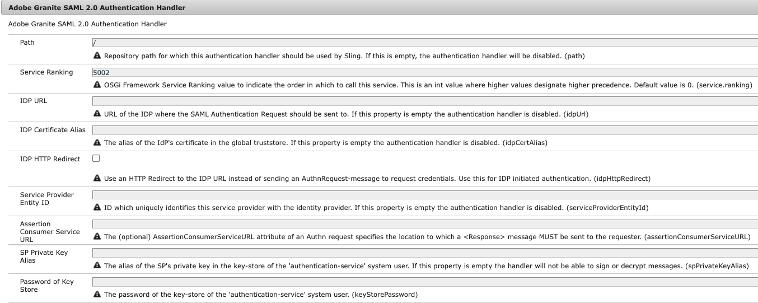
Task: Click the 'IDP URL' label
Action: coord(34,101)
